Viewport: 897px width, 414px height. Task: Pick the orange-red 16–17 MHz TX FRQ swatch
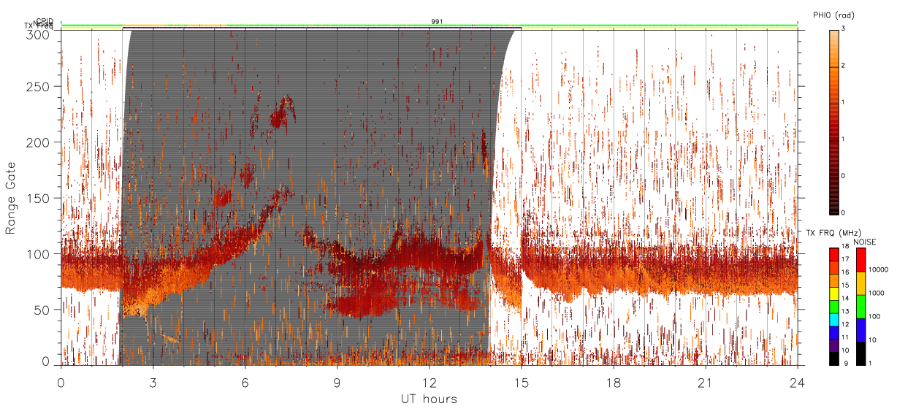pos(833,268)
